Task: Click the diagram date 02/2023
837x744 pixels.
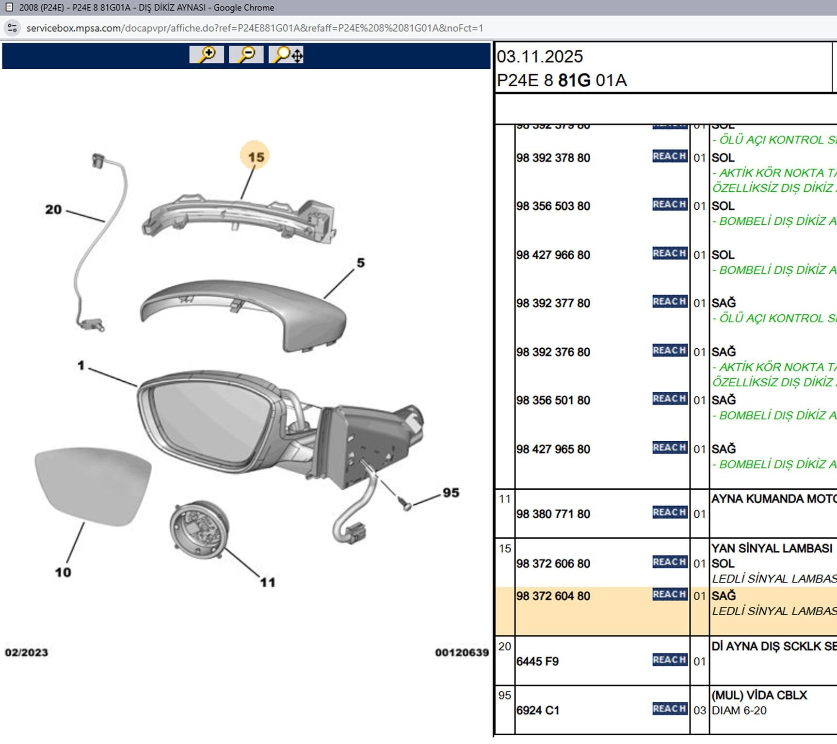Action: tap(27, 652)
